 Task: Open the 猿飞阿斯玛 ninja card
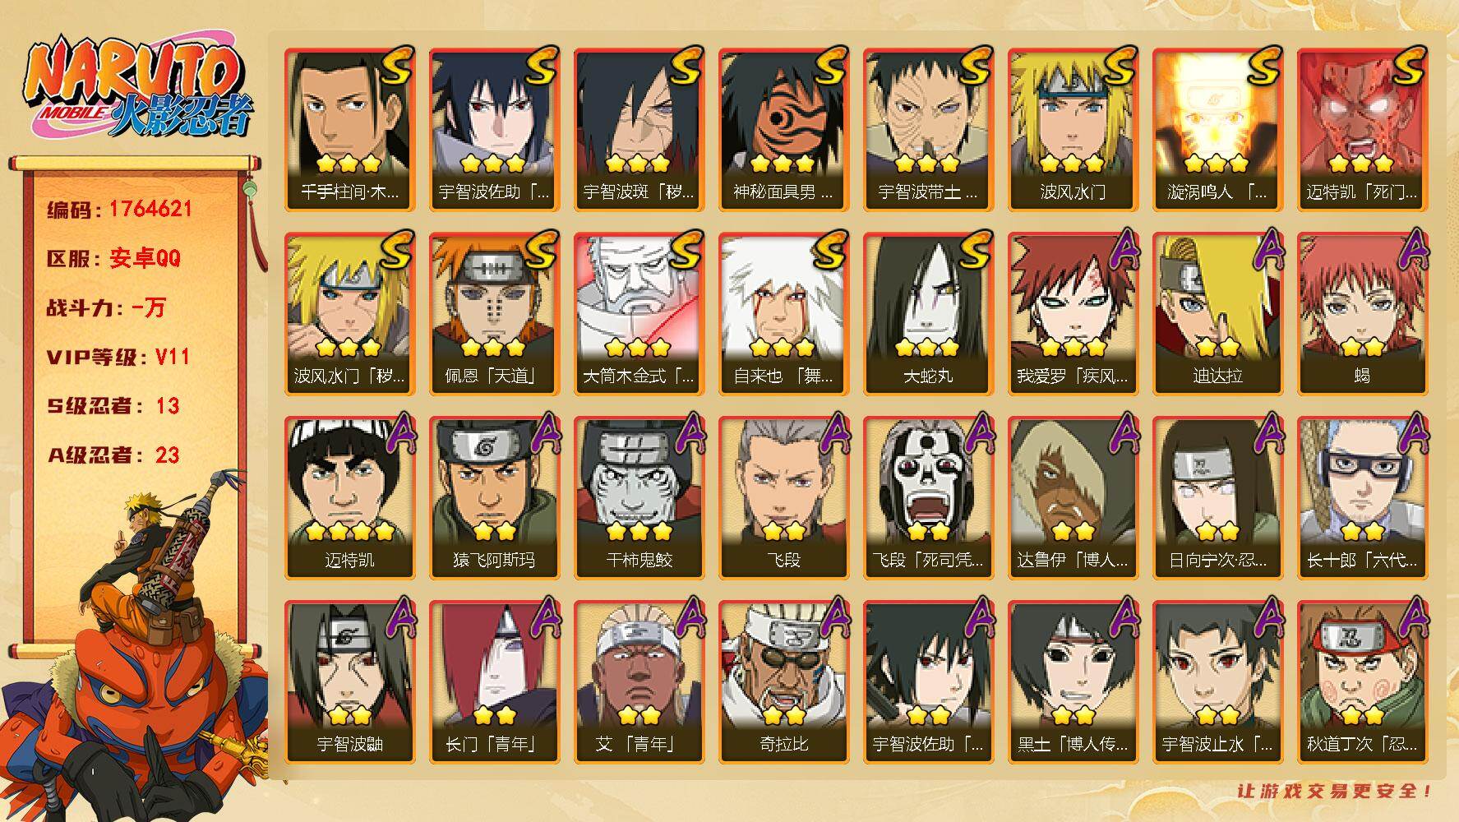tap(494, 497)
